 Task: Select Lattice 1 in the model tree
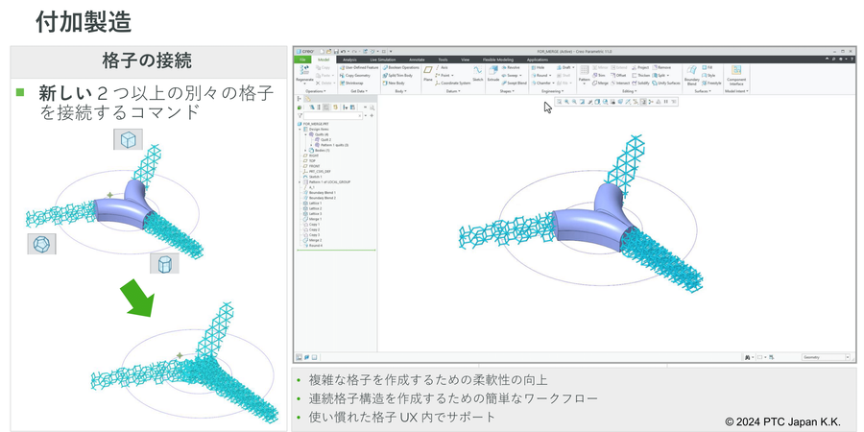pyautogui.click(x=315, y=203)
